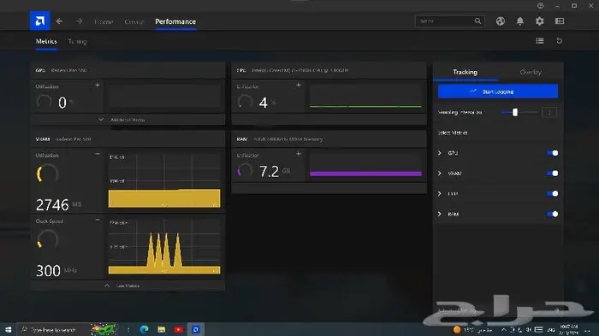Click the reset metrics icon
The width and height of the screenshot is (599, 336).
[x=560, y=41]
